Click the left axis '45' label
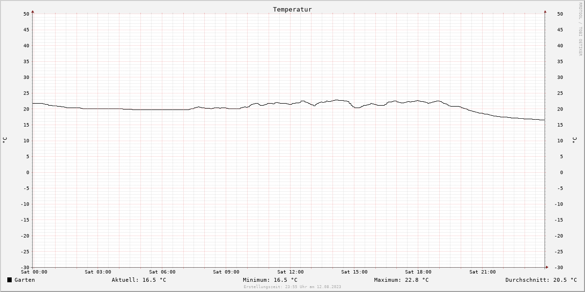Viewport: 585px width, 292px height. coord(26,30)
